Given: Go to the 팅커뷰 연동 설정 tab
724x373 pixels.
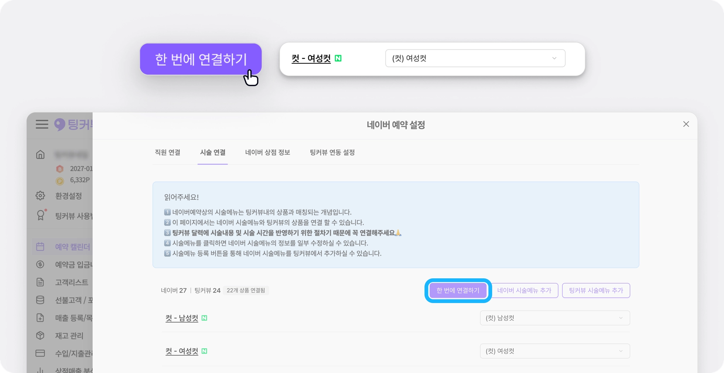Looking at the screenshot, I should [332, 152].
